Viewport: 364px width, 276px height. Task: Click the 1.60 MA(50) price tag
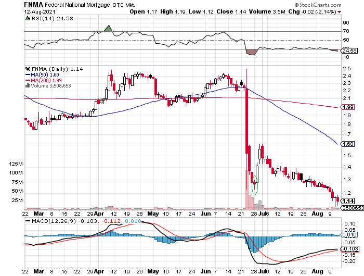pyautogui.click(x=347, y=144)
